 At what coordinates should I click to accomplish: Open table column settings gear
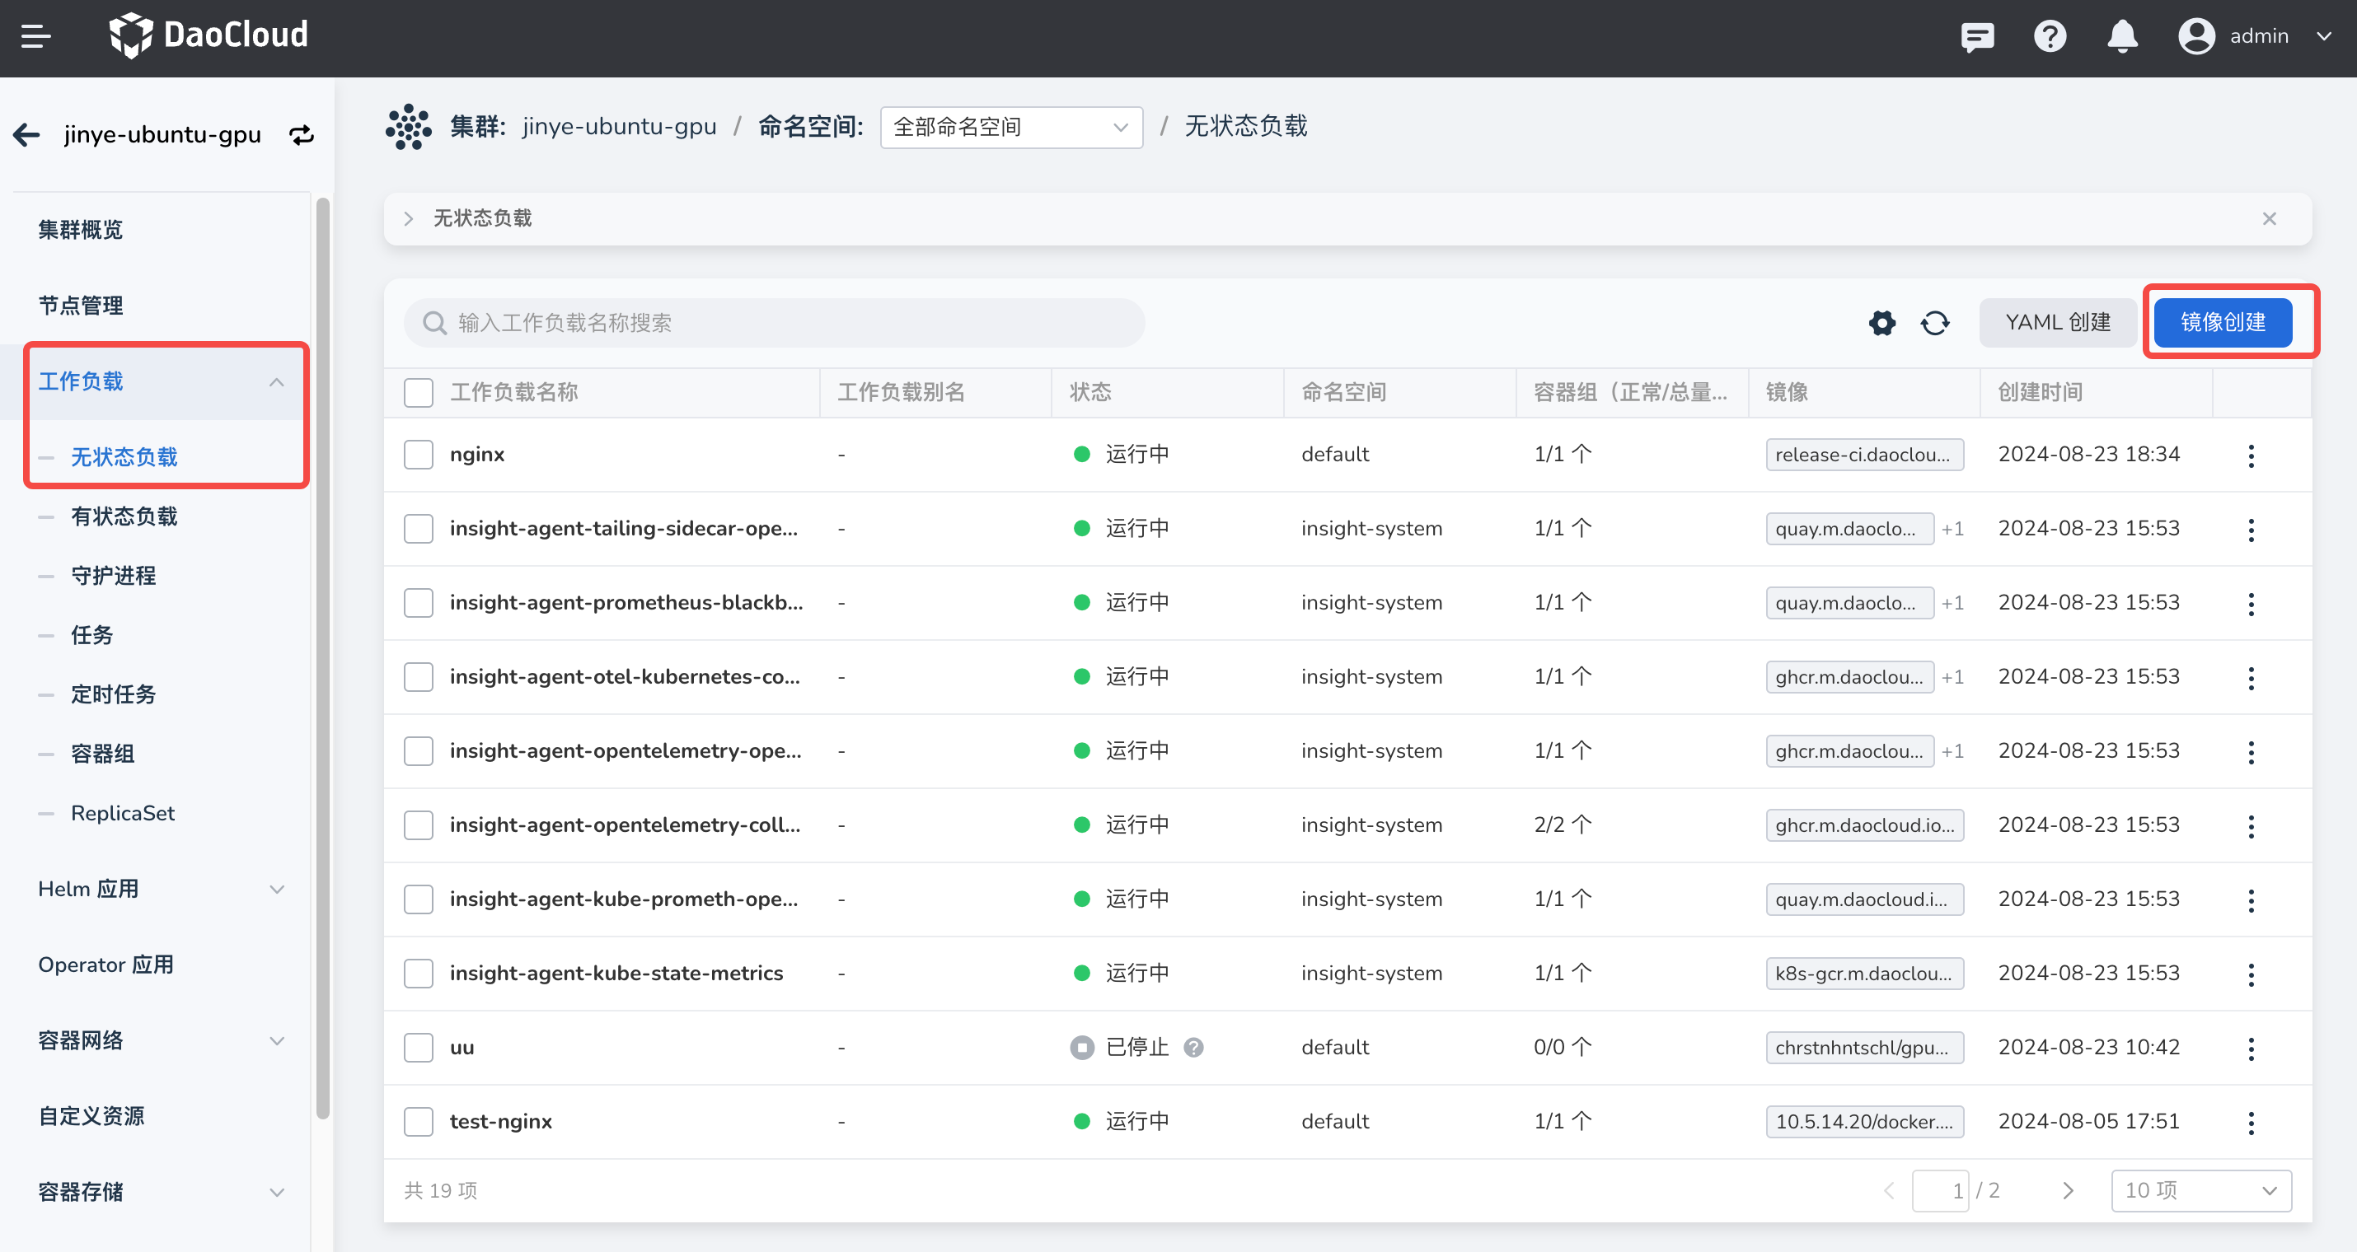click(x=1881, y=323)
